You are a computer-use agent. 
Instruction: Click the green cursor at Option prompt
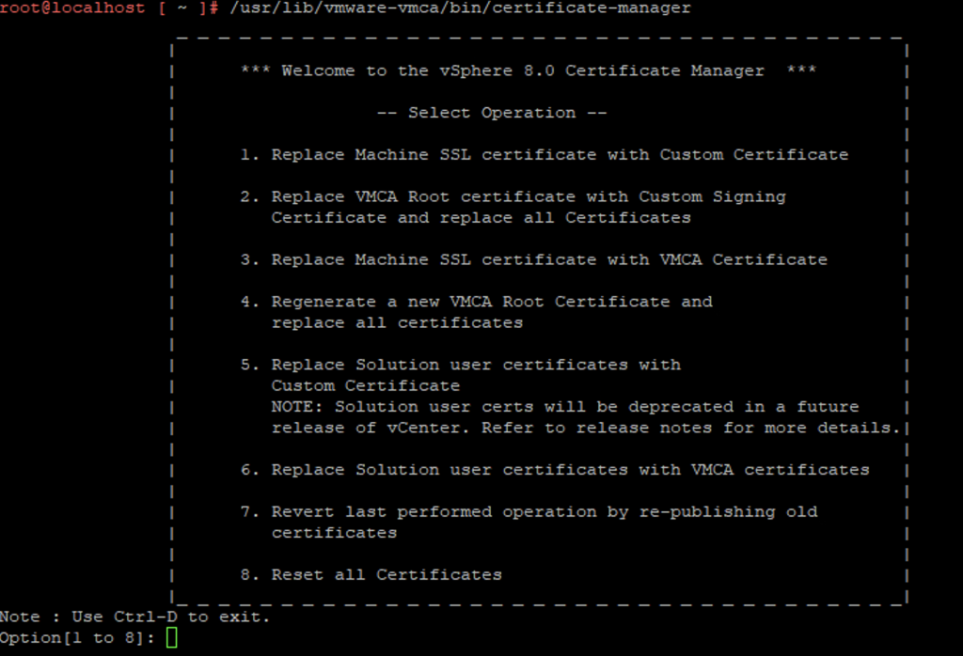[171, 637]
